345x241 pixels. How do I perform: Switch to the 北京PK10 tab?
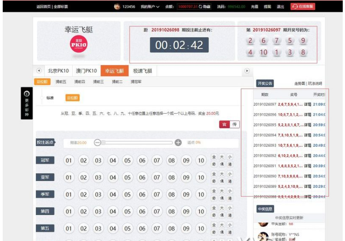tap(58, 71)
